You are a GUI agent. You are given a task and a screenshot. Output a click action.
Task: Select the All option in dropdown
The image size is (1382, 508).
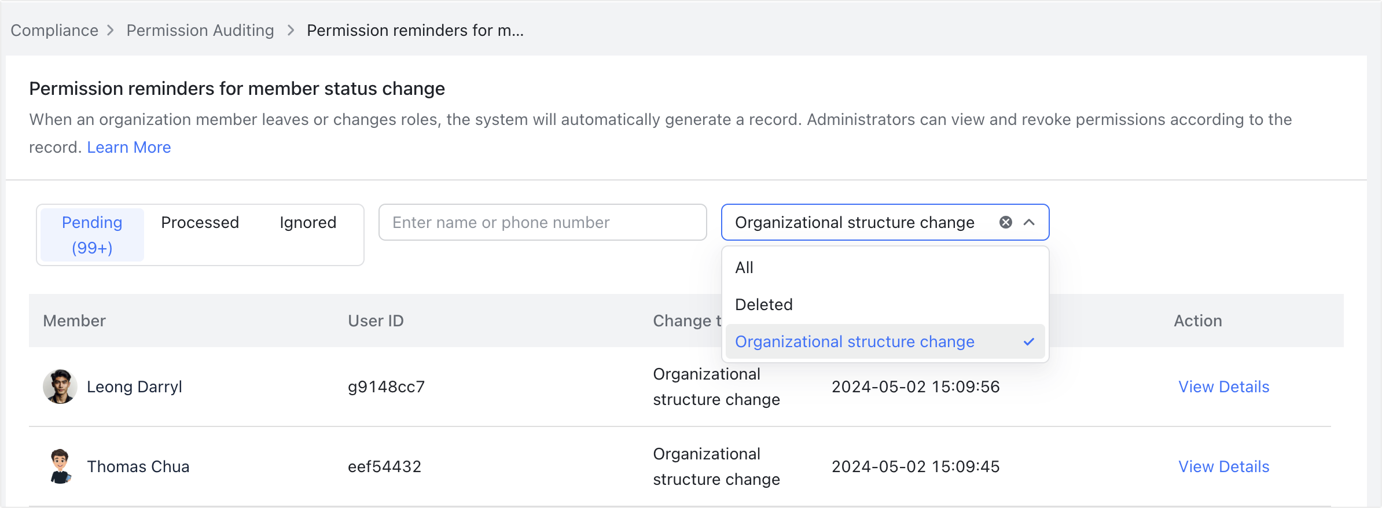(x=744, y=267)
